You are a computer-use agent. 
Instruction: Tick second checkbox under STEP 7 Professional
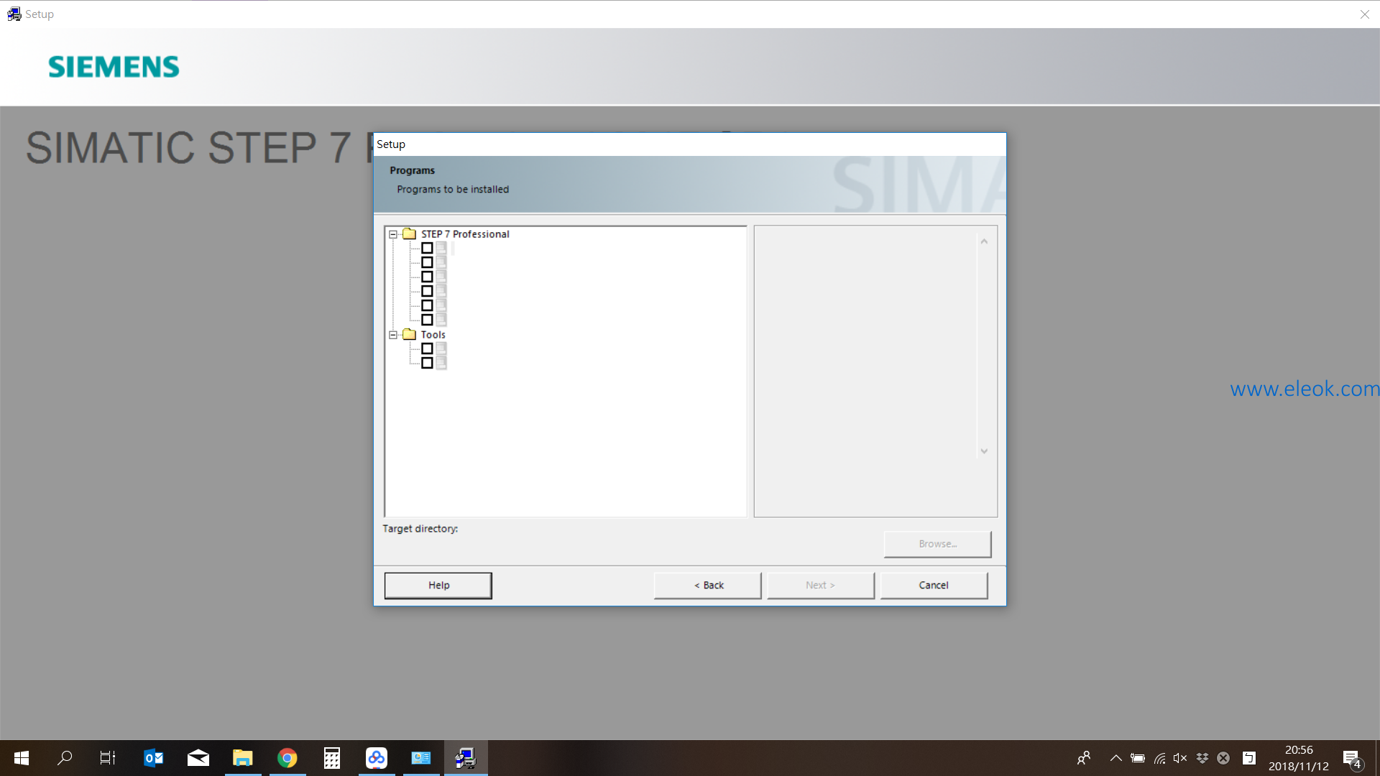point(427,262)
